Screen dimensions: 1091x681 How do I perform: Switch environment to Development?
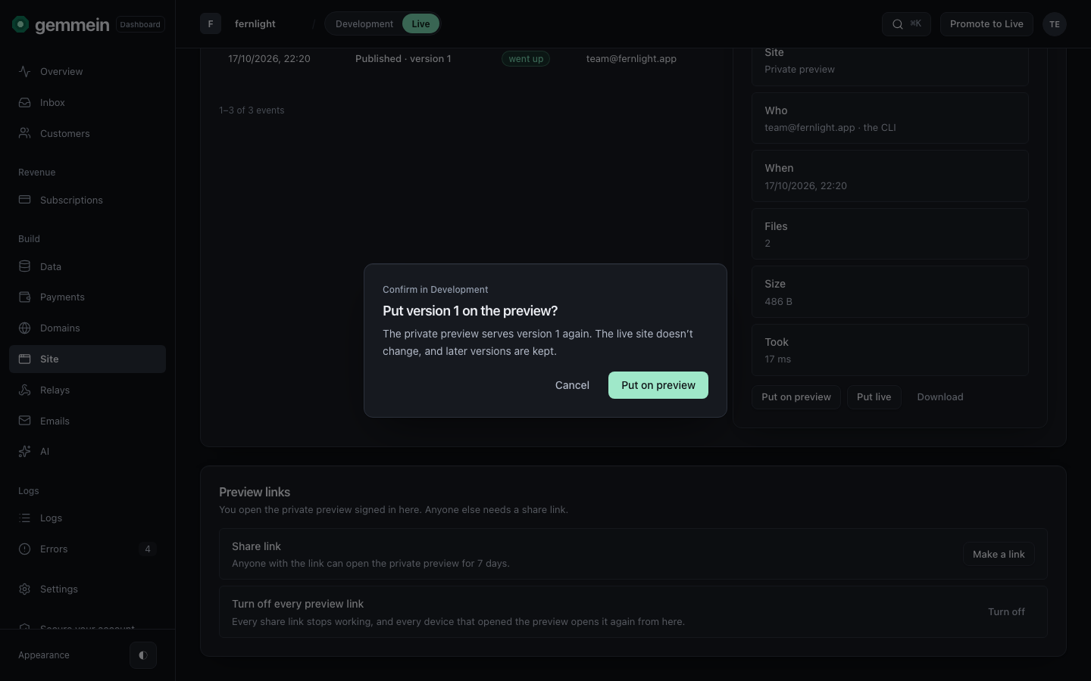(x=364, y=24)
